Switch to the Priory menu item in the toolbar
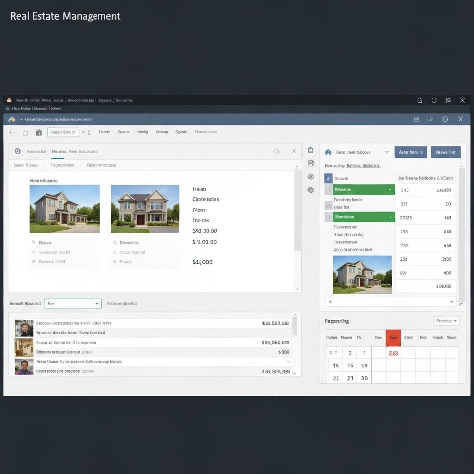This screenshot has height=474, width=474. coord(162,131)
